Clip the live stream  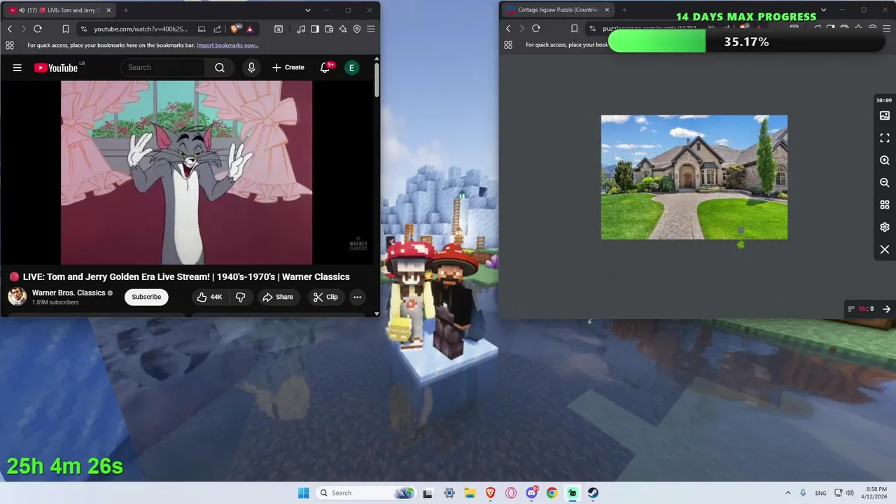[x=325, y=297]
